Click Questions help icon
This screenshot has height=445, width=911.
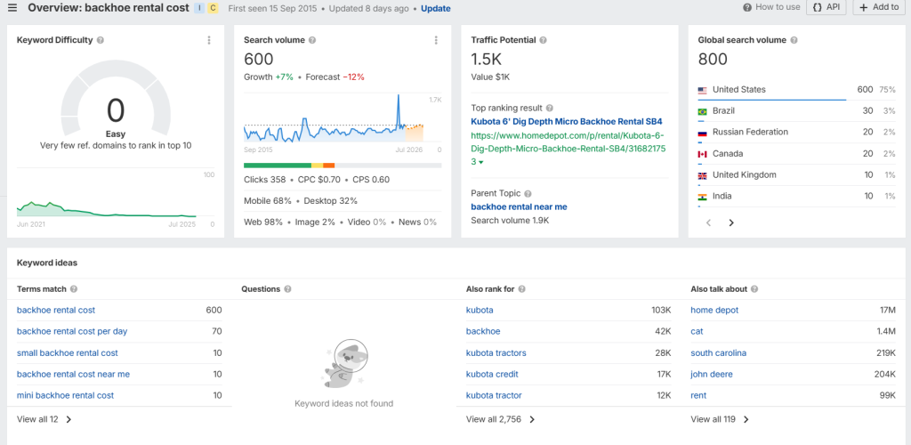pyautogui.click(x=287, y=288)
